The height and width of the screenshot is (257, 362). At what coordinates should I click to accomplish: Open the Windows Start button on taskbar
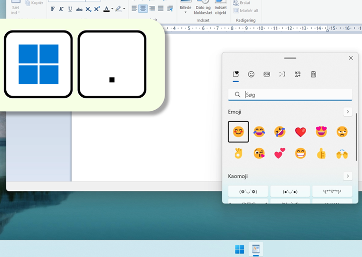tap(239, 249)
